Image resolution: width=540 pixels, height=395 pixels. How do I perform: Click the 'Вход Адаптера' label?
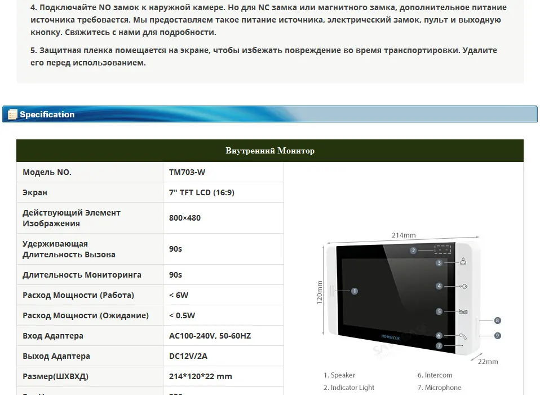[53, 336]
